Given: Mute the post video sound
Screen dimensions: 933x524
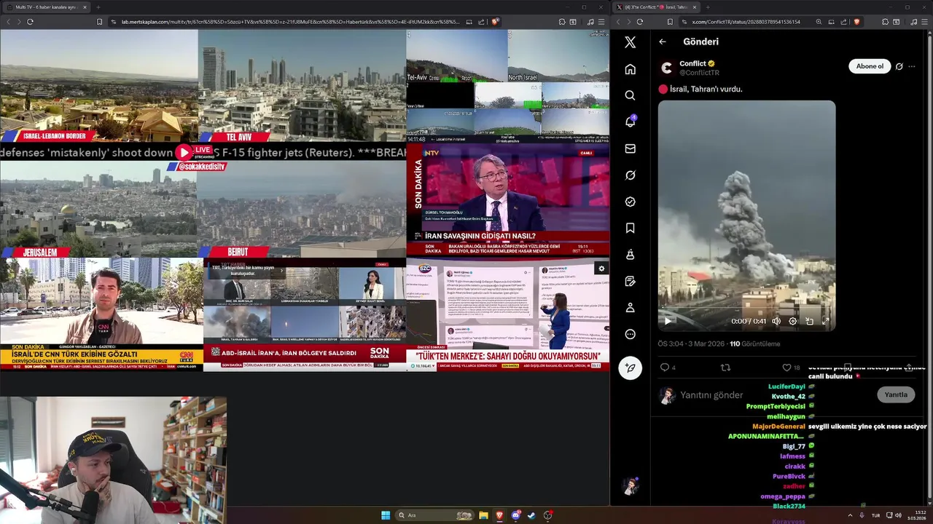Looking at the screenshot, I should coord(776,321).
